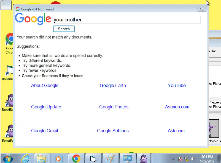
Task: Open the About Google link
Action: coord(45,85)
